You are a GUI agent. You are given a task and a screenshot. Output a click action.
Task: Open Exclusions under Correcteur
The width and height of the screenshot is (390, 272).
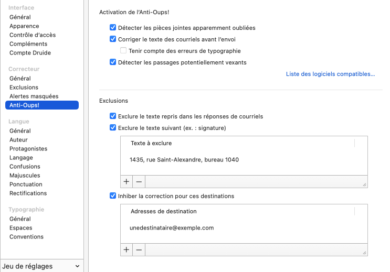tap(24, 88)
